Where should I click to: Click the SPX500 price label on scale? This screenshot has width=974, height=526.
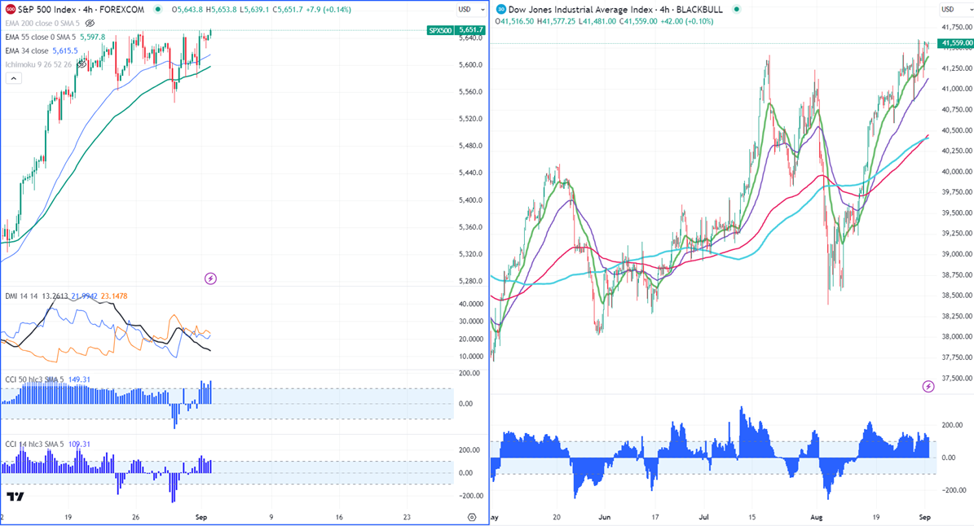(440, 30)
